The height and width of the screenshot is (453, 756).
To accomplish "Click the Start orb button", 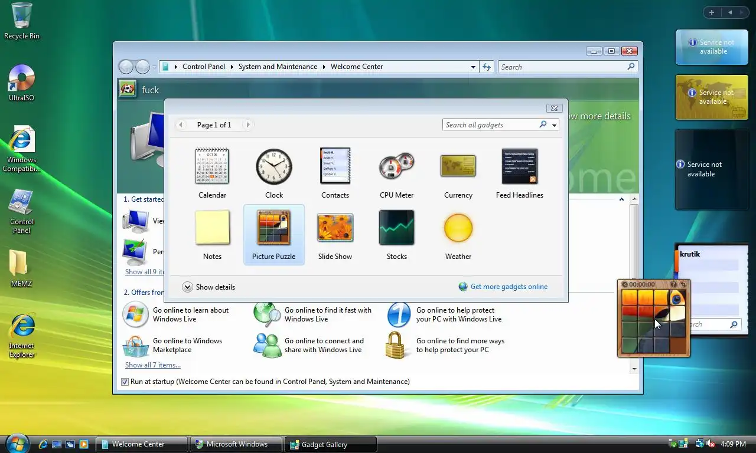I will (x=17, y=442).
